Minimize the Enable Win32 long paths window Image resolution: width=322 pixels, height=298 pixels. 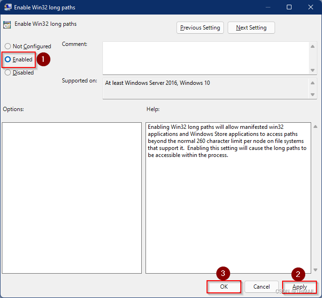click(x=268, y=7)
